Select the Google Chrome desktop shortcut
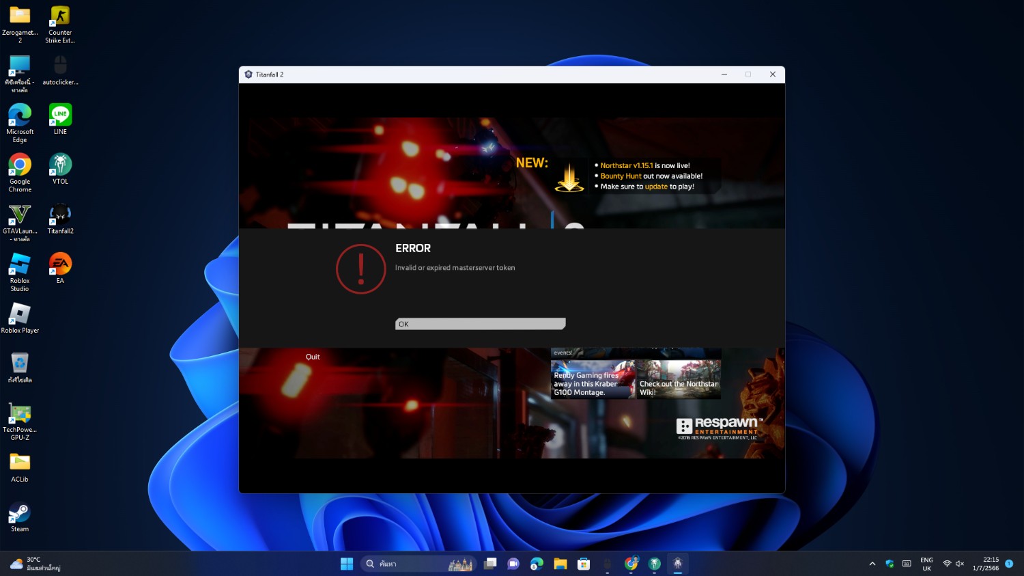 pos(20,173)
